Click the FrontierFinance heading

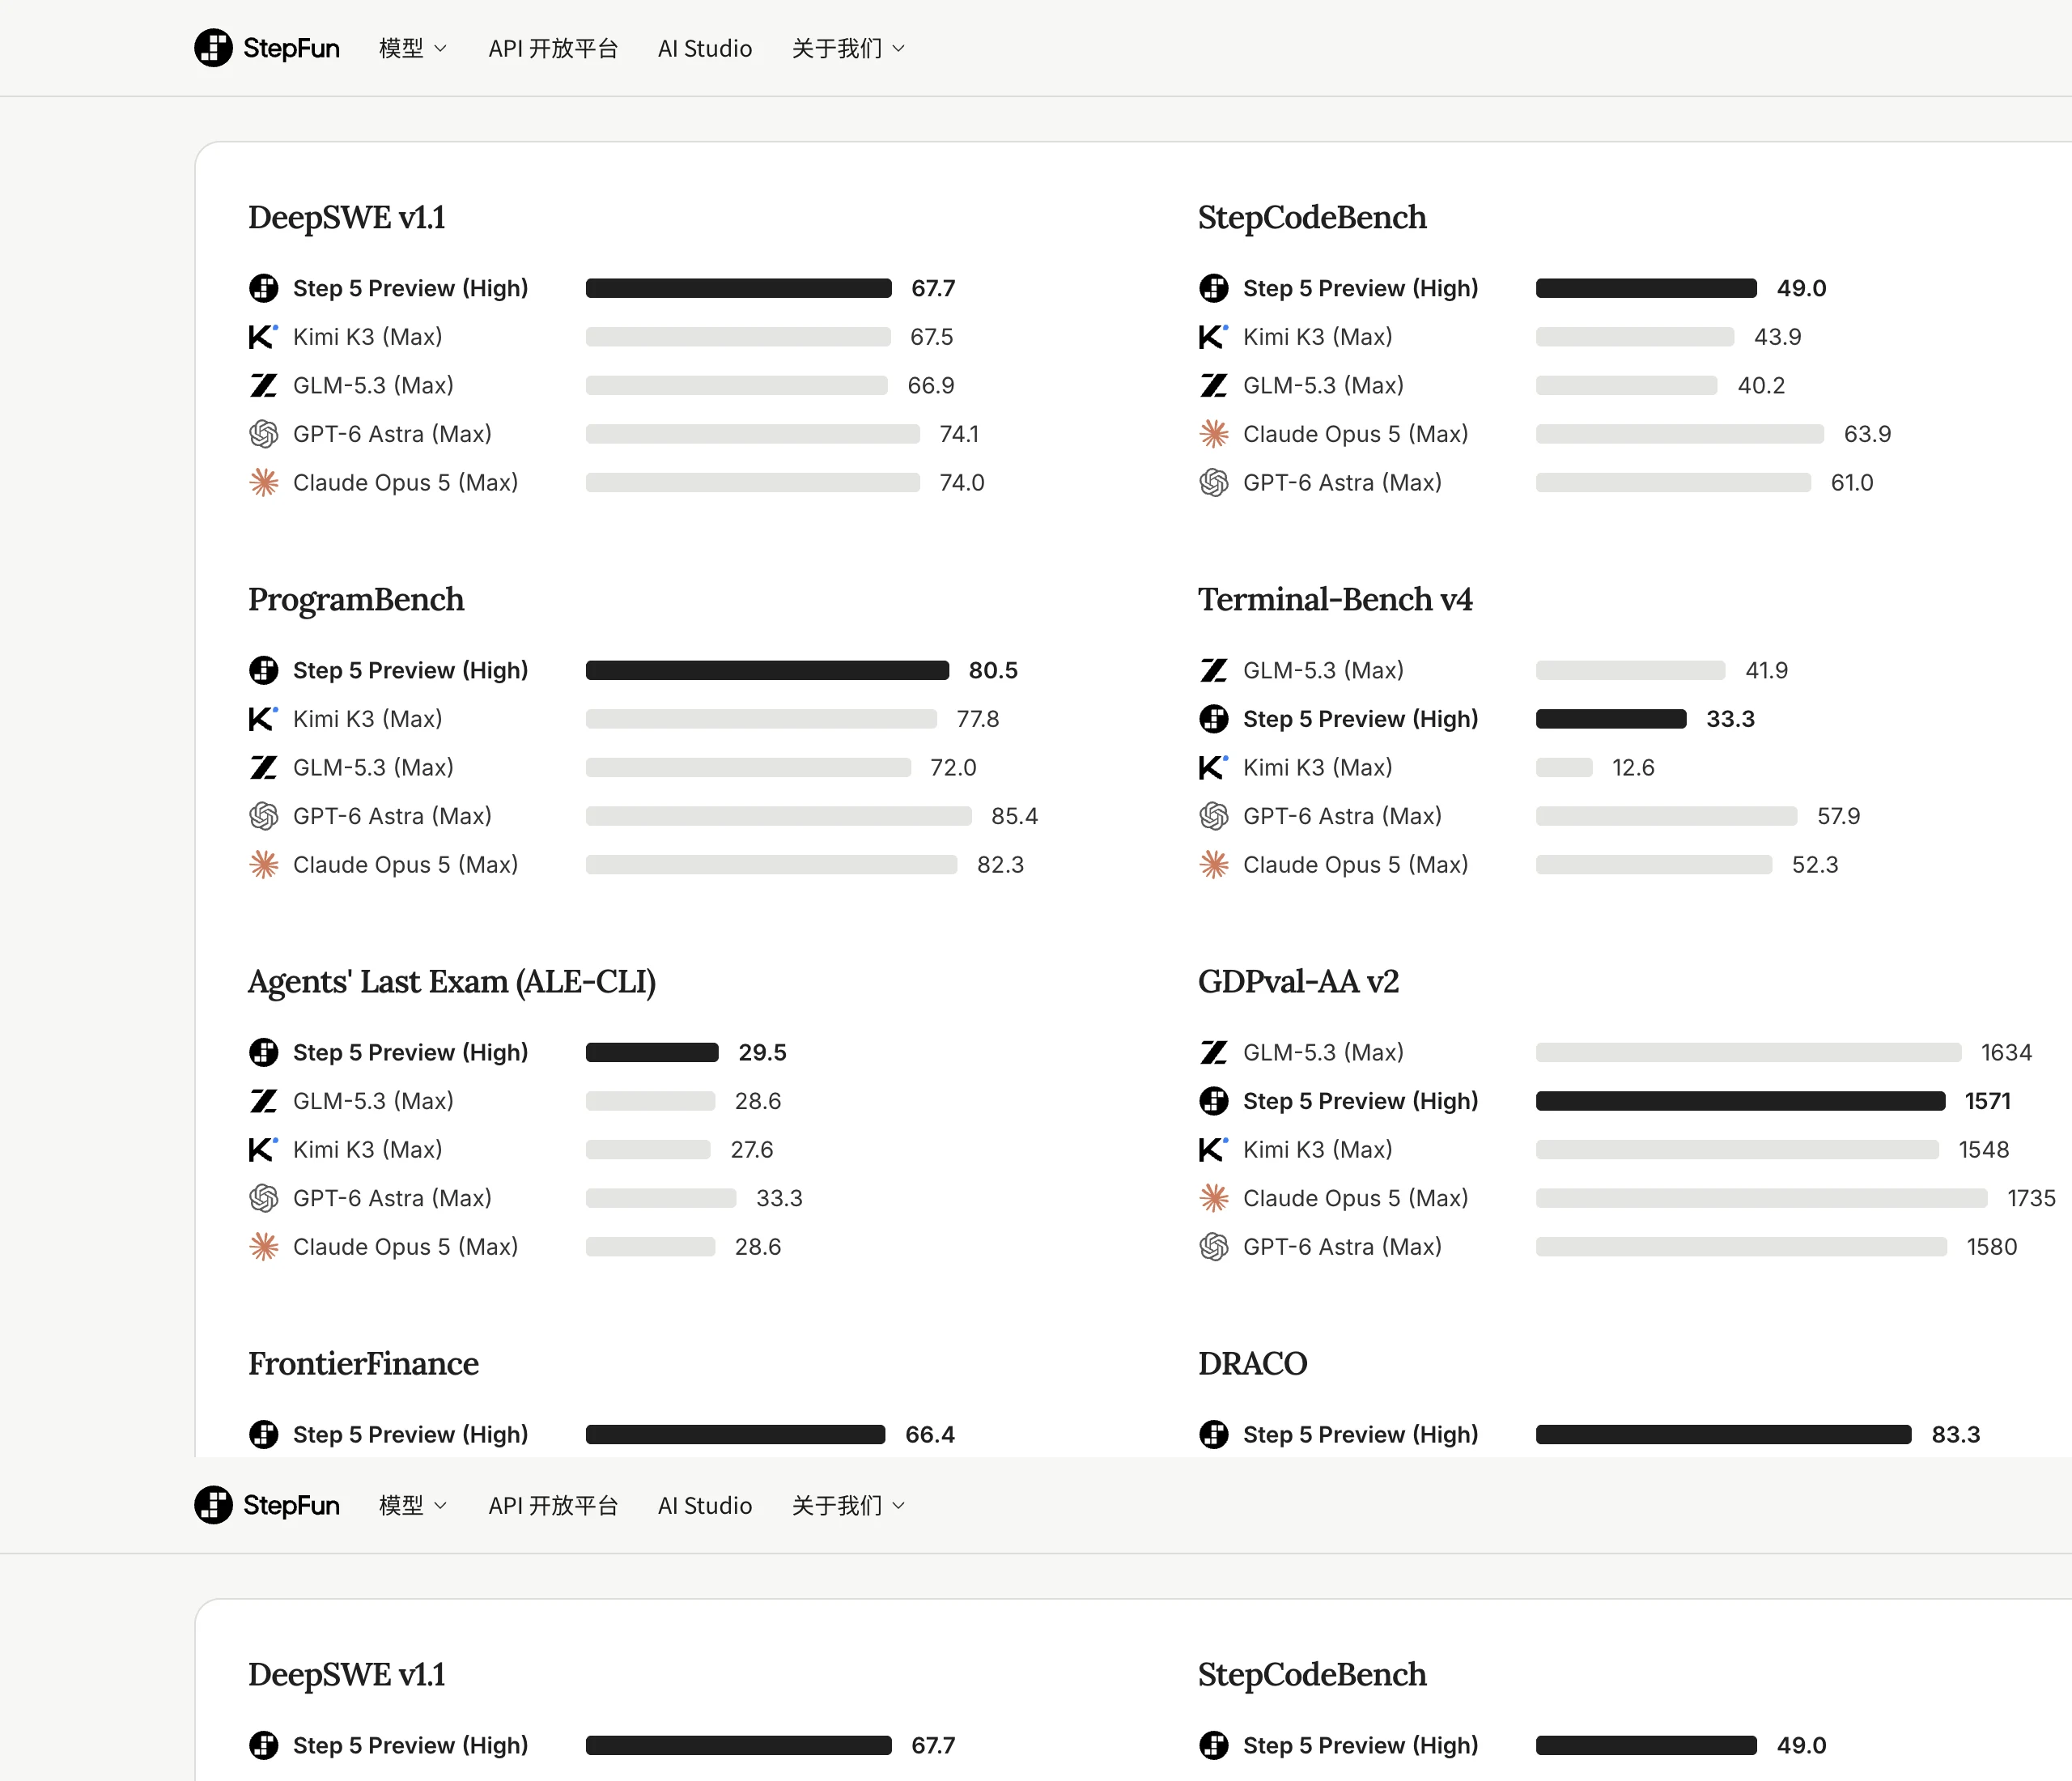coord(363,1363)
